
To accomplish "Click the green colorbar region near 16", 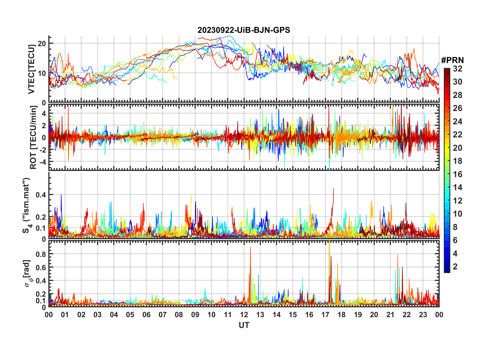I will point(447,174).
